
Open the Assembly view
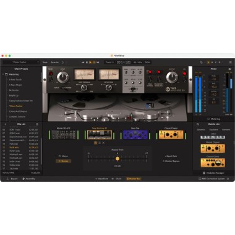(28, 179)
